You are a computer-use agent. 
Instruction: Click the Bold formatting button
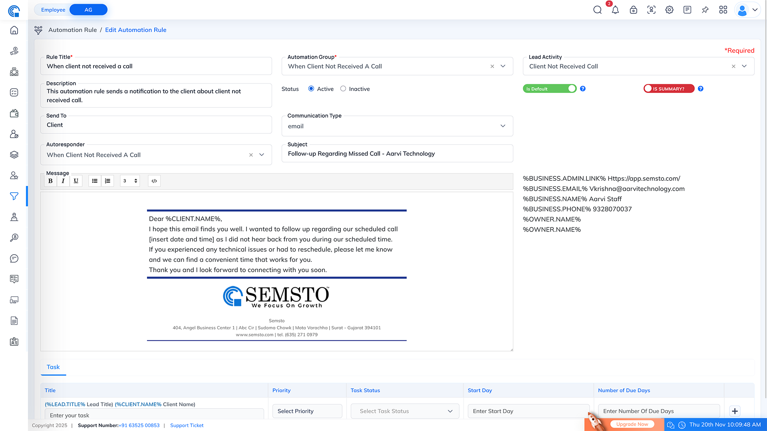point(50,181)
